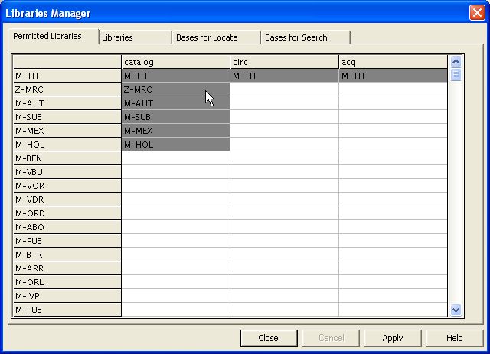The image size is (490, 354).
Task: Open the Bases for Search tab
Action: pyautogui.click(x=305, y=37)
